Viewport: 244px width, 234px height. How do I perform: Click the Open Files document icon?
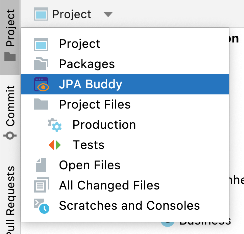[x=41, y=165]
